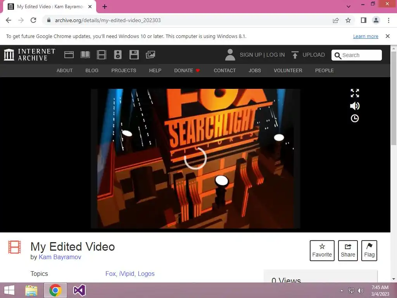Close the My Edited Video tab
Image resolution: width=397 pixels, height=298 pixels.
(x=90, y=7)
